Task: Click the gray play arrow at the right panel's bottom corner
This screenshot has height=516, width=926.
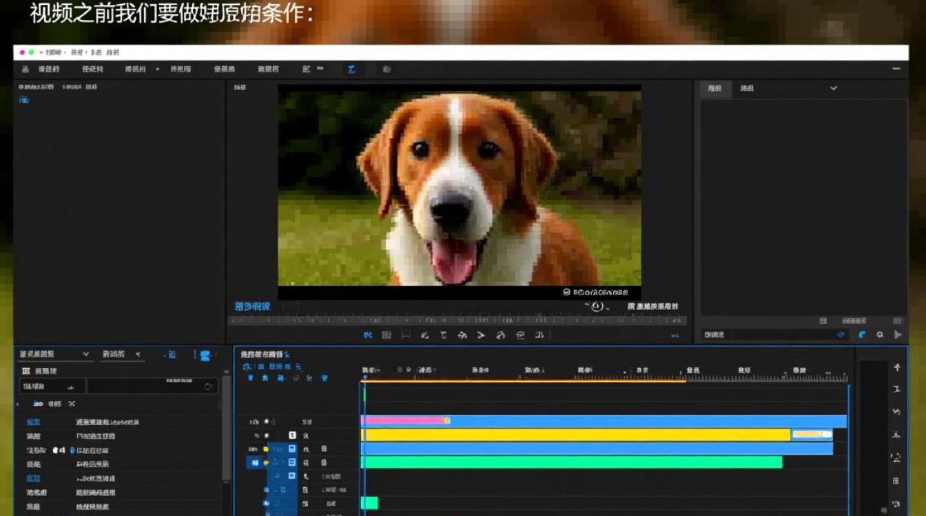Action: tap(898, 335)
